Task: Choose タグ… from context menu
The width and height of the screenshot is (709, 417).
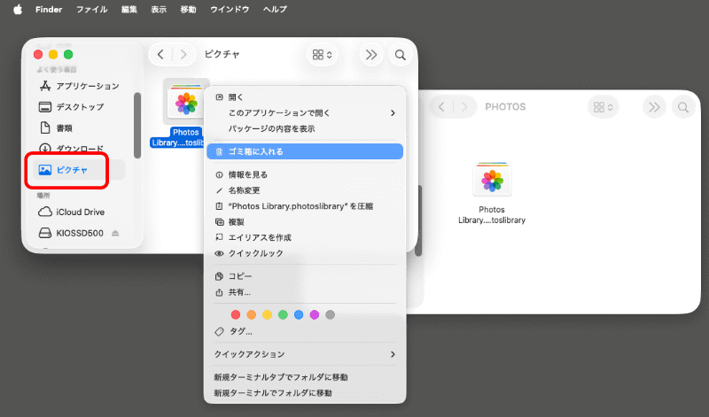Action: pyautogui.click(x=305, y=332)
